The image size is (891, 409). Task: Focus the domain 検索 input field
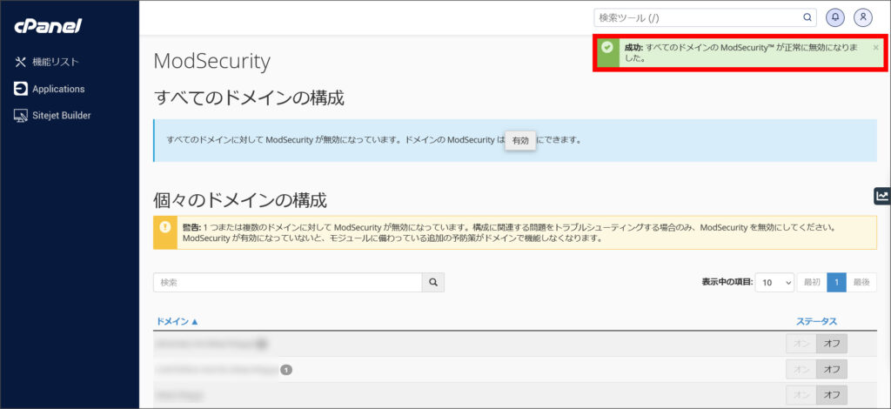(x=287, y=282)
